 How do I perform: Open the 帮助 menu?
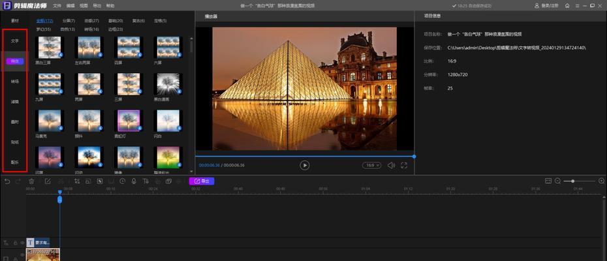coord(110,6)
